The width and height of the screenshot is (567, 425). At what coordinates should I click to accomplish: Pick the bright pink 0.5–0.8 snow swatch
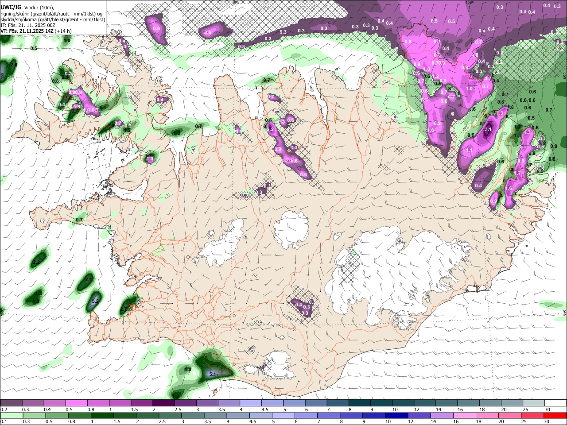tap(76, 403)
